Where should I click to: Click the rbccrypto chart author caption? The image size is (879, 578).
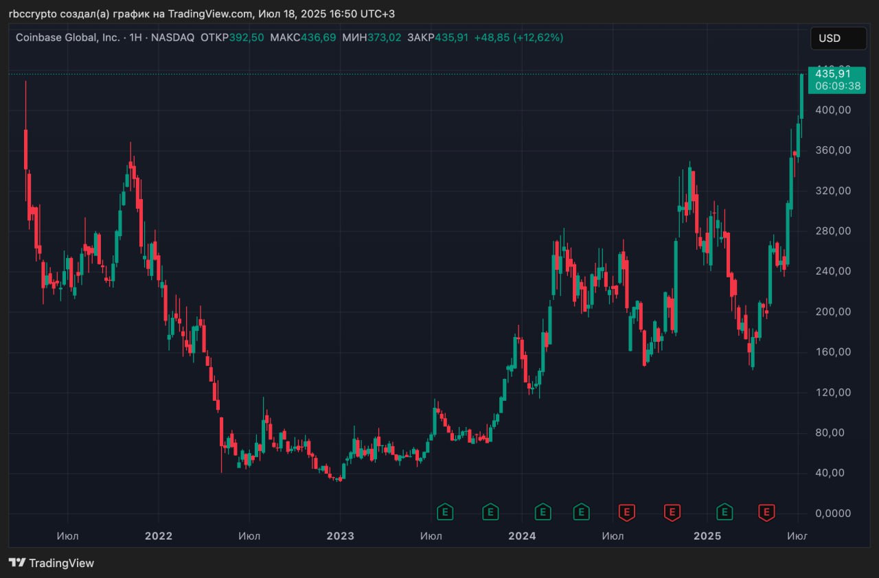click(x=201, y=14)
